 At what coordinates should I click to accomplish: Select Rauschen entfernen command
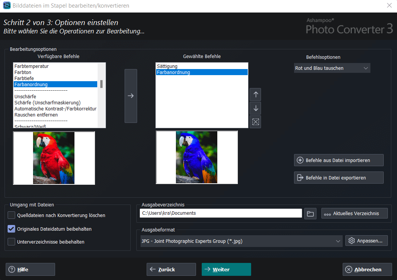click(x=36, y=115)
